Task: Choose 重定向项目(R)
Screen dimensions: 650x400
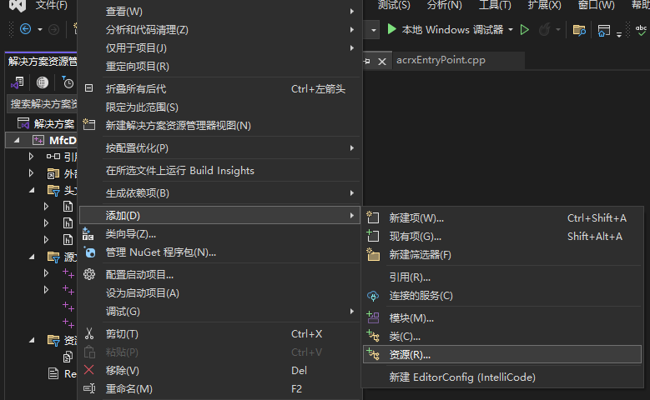Action: point(220,66)
